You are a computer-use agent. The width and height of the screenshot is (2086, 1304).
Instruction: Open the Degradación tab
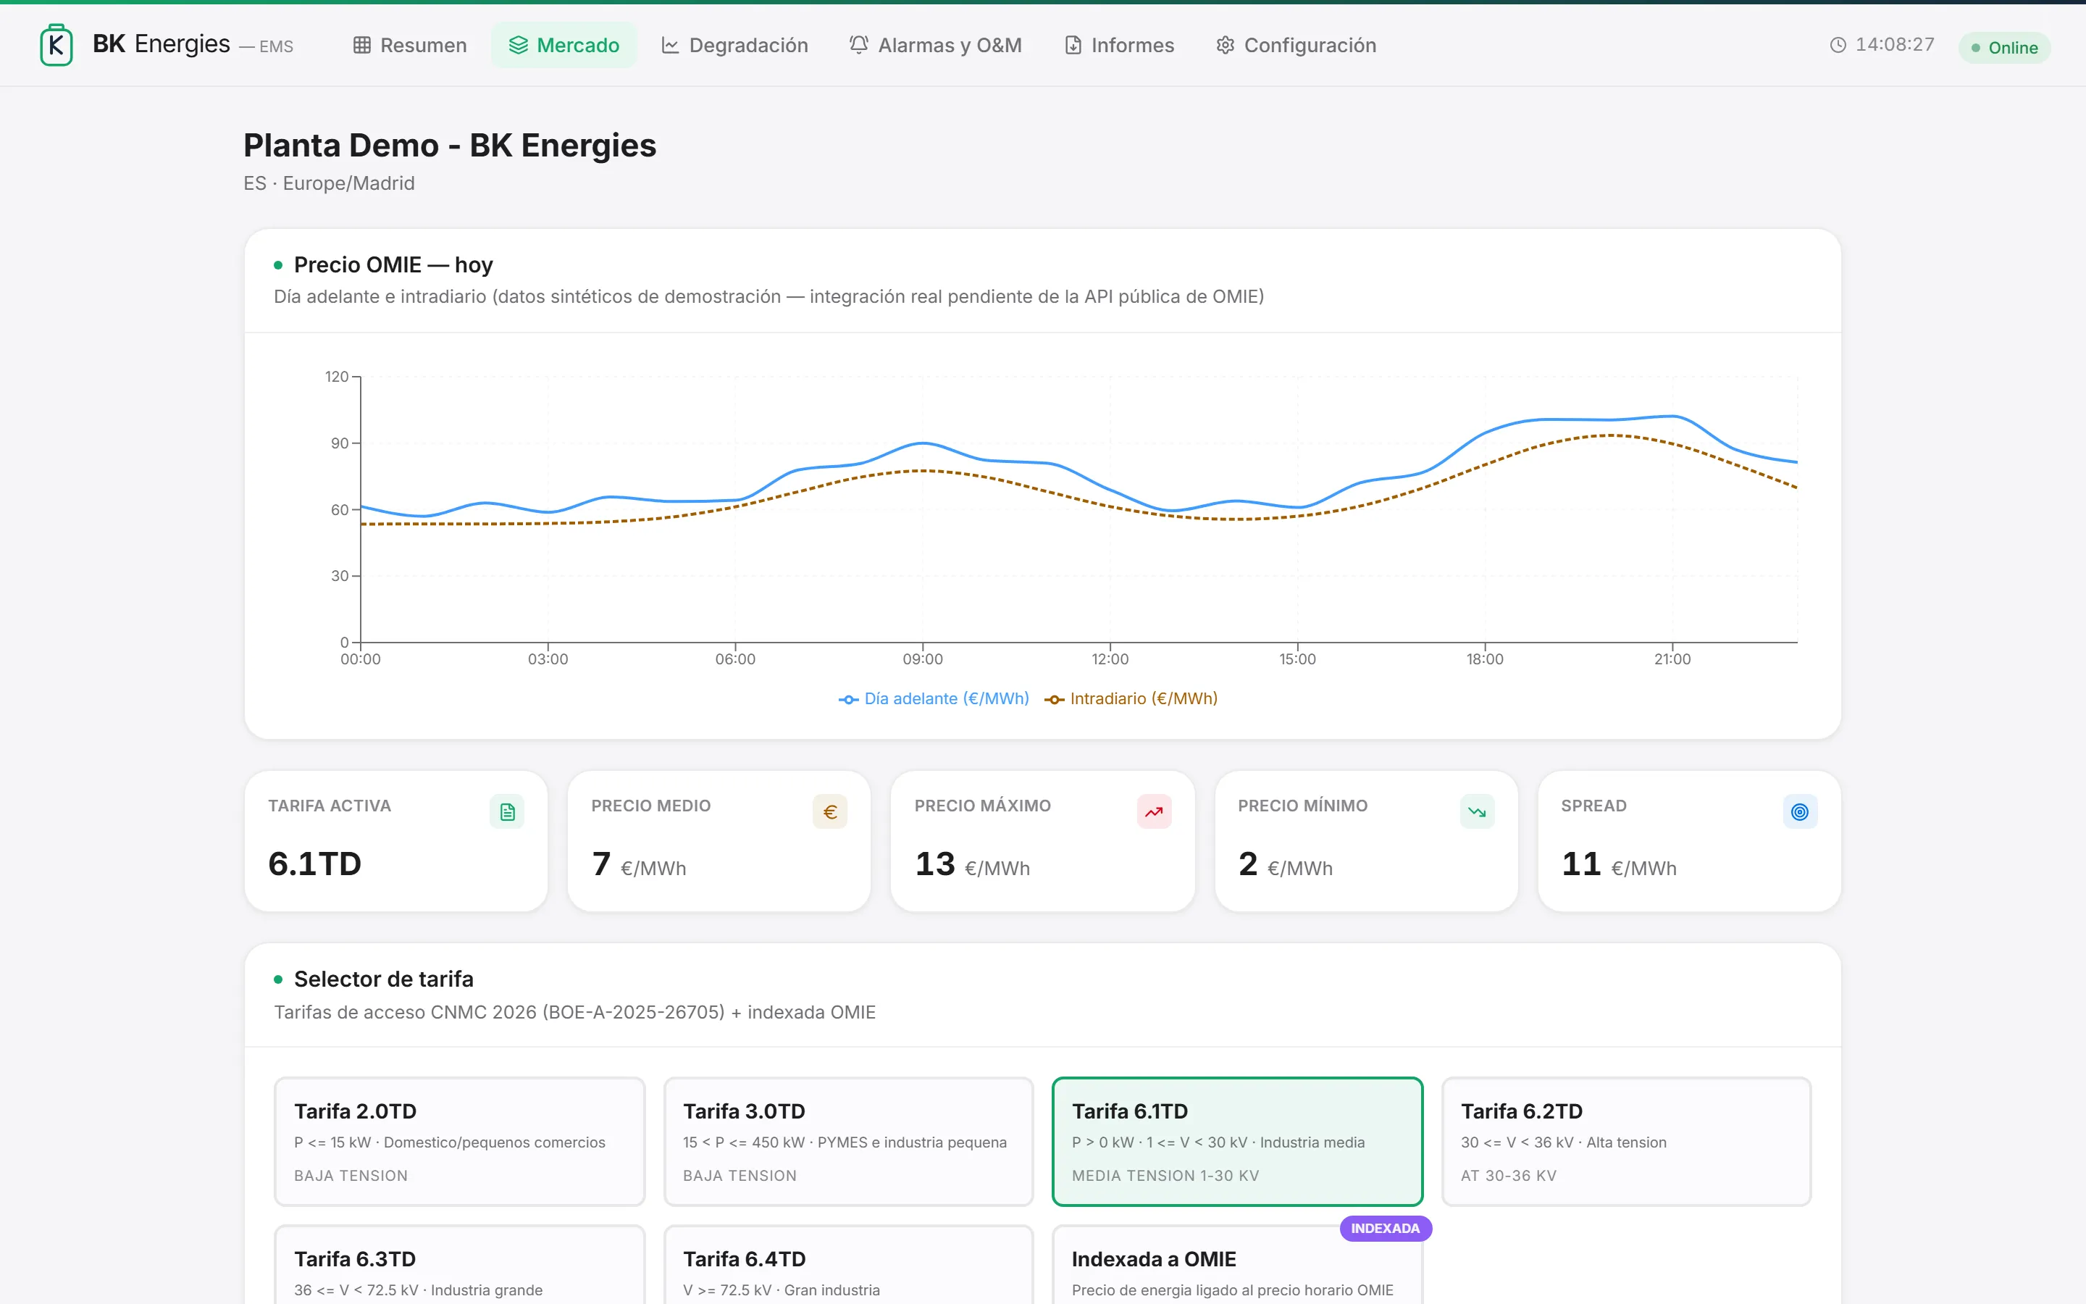pos(734,45)
